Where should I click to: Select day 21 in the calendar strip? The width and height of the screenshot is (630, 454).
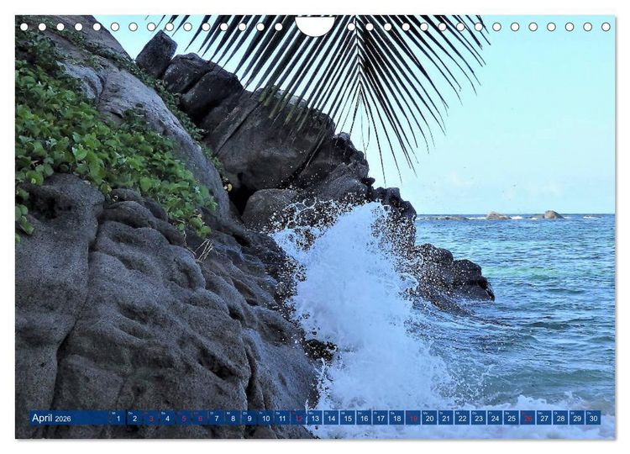click(446, 418)
